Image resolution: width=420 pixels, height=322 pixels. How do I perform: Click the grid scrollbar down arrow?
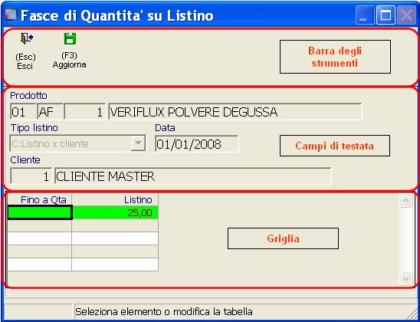(405, 279)
